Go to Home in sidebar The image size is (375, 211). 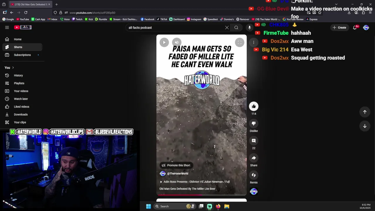pos(22,39)
